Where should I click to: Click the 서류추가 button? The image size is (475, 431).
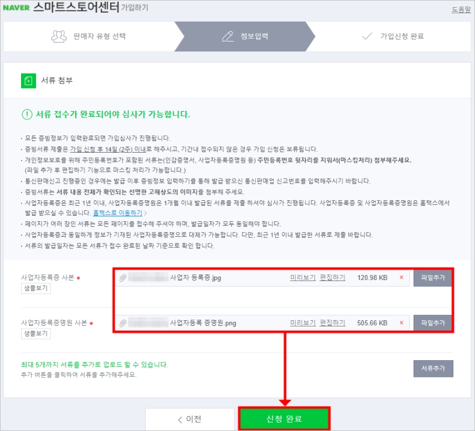[x=433, y=368]
